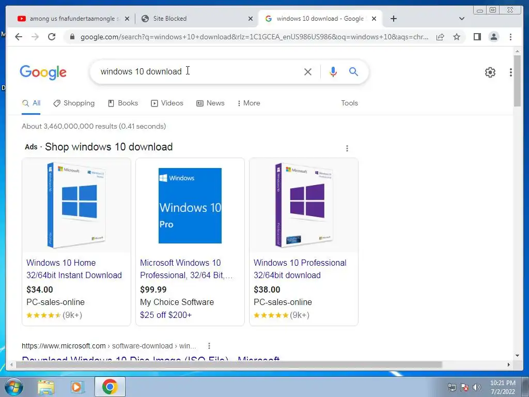Viewport: 529px width, 397px height.
Task: Switch to Videos results
Action: point(167,103)
